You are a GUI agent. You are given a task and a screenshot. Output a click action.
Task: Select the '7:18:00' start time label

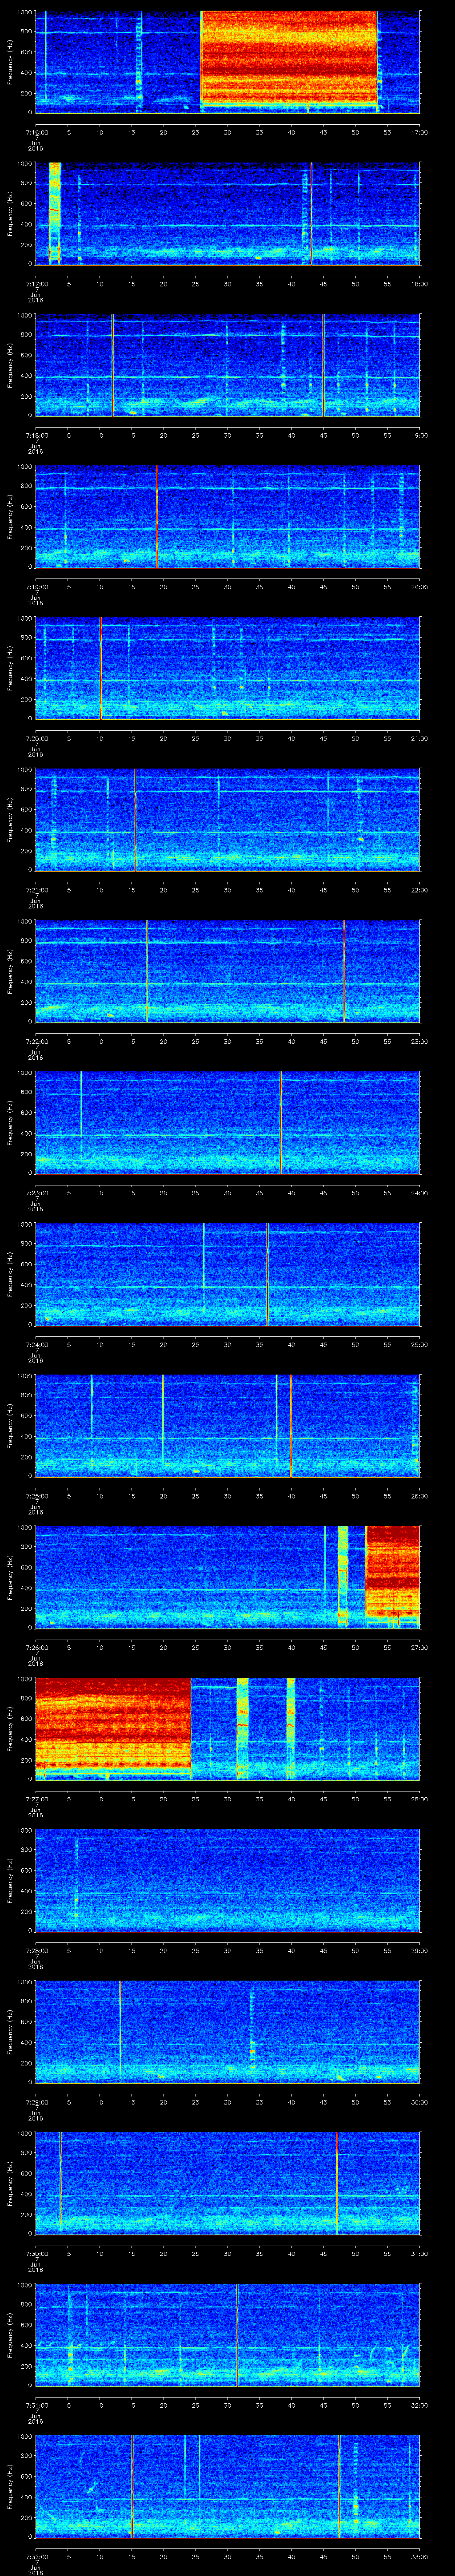pyautogui.click(x=36, y=435)
